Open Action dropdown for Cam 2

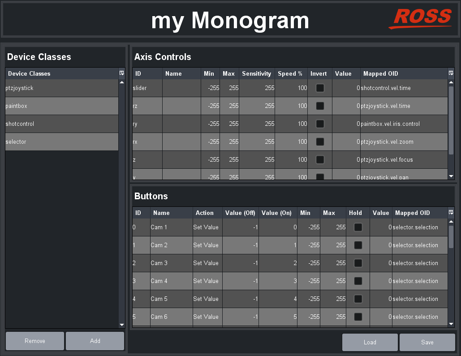[x=207, y=245]
